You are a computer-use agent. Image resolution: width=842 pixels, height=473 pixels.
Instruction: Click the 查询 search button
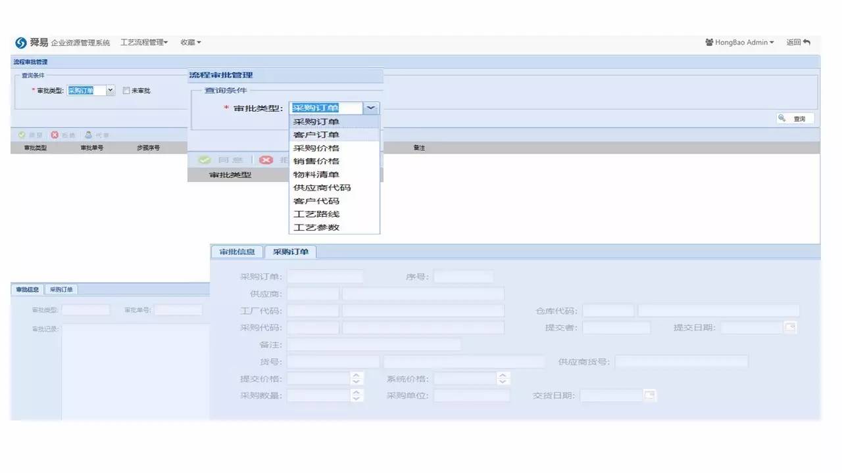(x=795, y=119)
